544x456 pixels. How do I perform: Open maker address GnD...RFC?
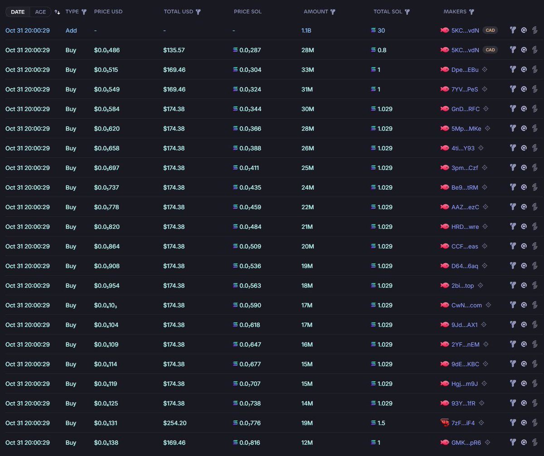[x=466, y=109]
